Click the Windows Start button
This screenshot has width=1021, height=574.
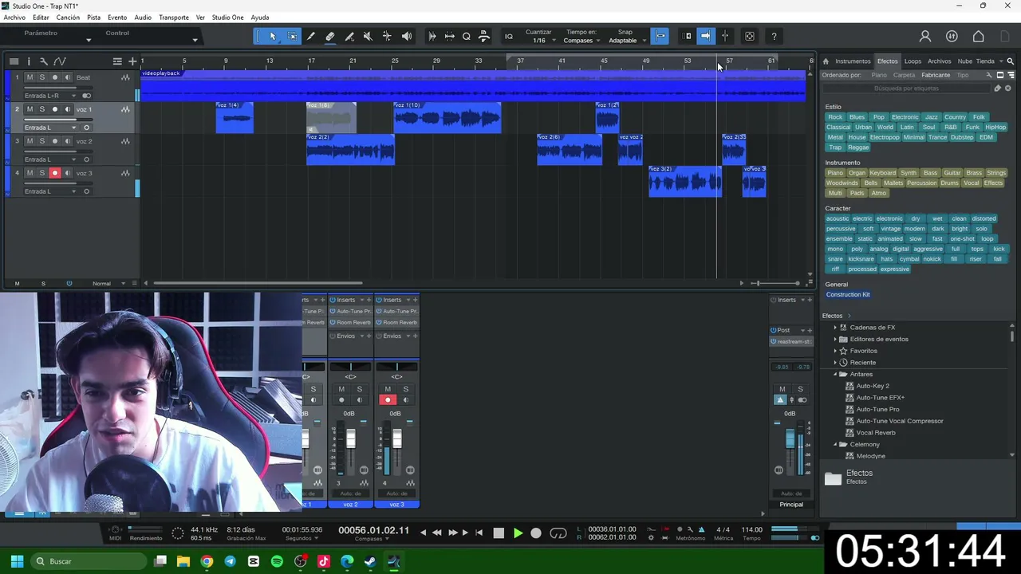pyautogui.click(x=17, y=561)
